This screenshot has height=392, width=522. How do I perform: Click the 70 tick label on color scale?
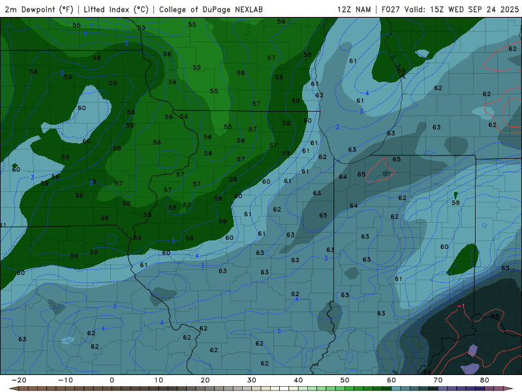[x=438, y=380]
